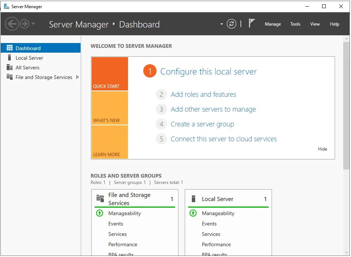Open the Tools menu
351x257 pixels.
pyautogui.click(x=295, y=24)
